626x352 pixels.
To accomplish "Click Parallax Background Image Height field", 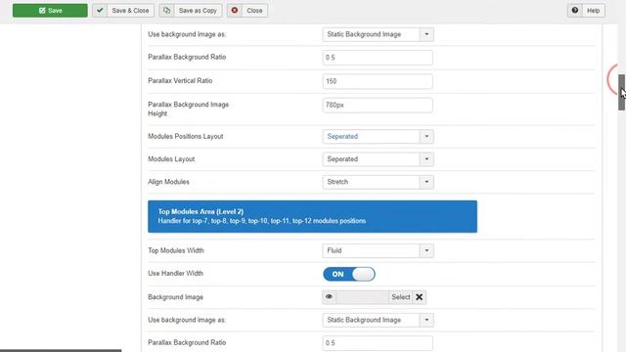I will [378, 105].
